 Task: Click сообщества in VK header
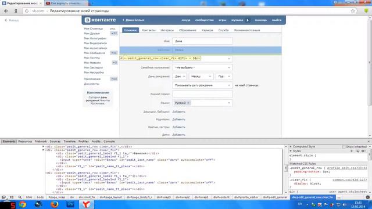click(204, 20)
